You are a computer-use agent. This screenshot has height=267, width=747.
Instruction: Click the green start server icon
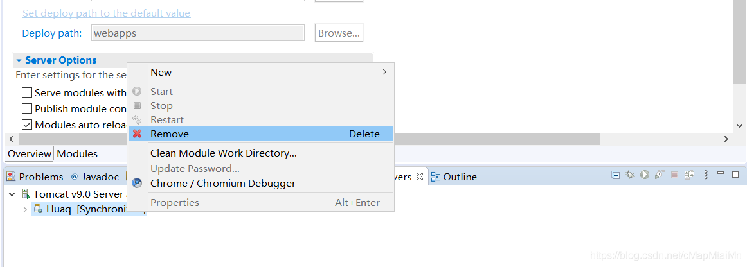coord(644,175)
